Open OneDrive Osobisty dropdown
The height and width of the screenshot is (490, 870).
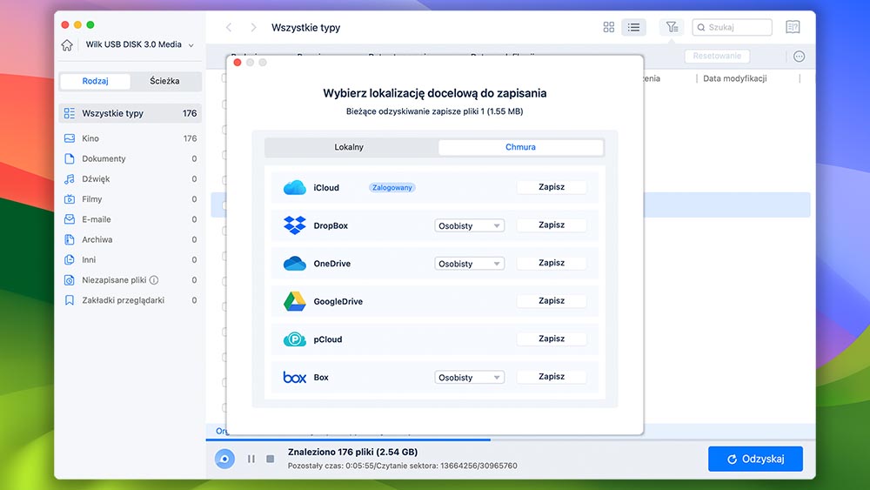(x=470, y=264)
